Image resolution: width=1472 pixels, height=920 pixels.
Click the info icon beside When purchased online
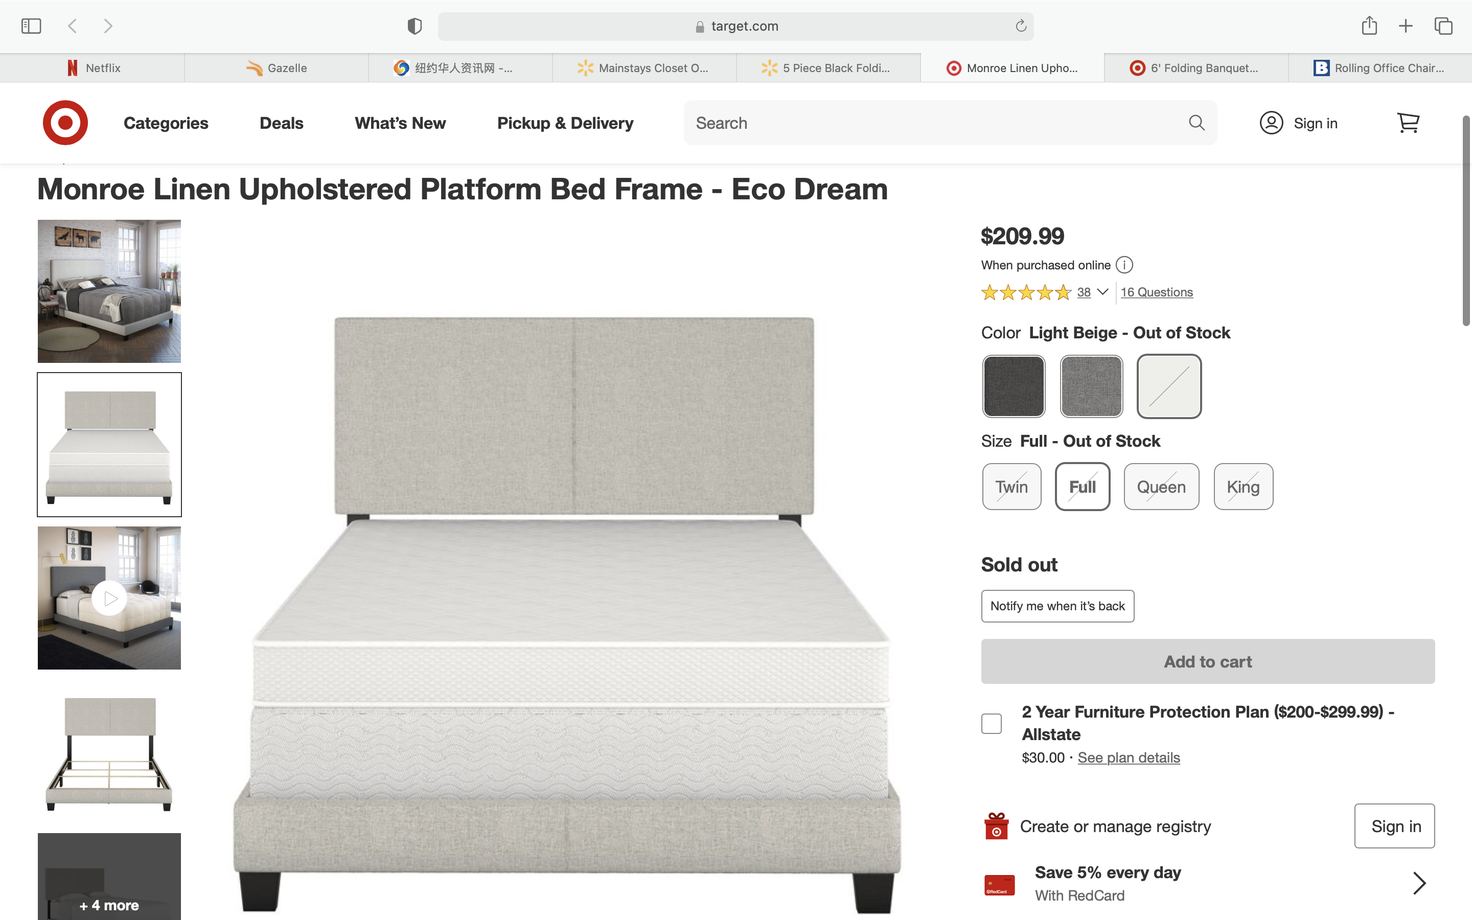pos(1124,265)
